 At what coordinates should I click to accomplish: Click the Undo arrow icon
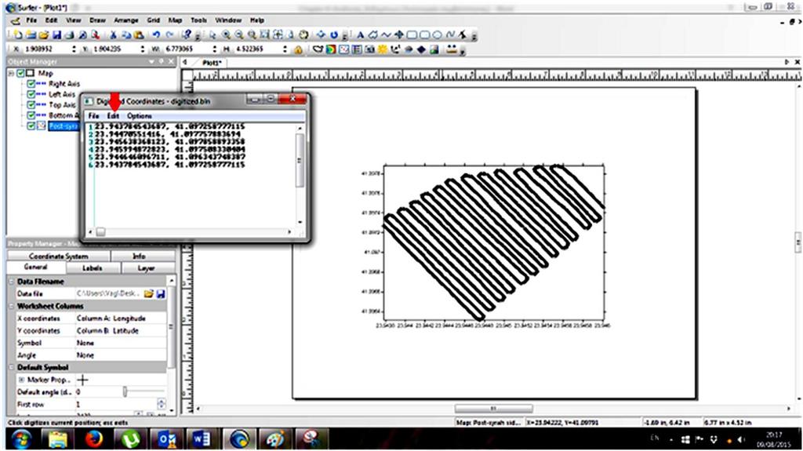pyautogui.click(x=156, y=35)
